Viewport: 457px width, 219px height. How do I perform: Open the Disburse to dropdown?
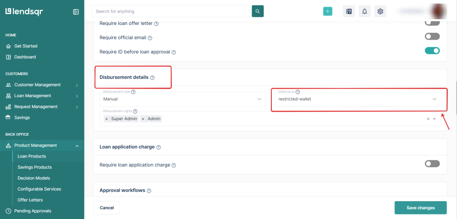pos(356,99)
